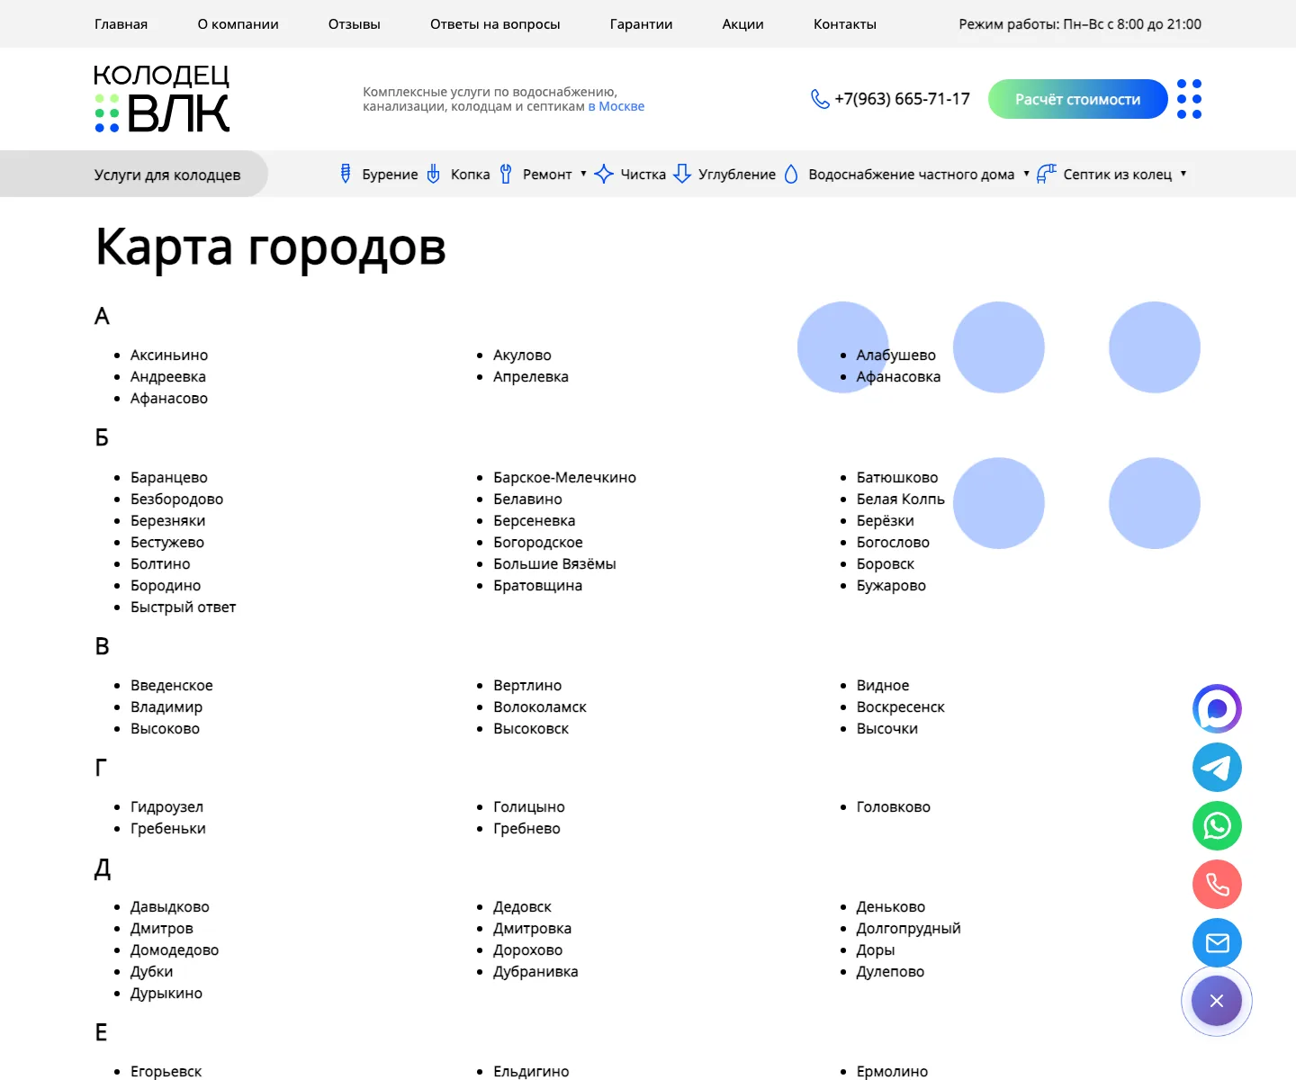Open the Головково city link
Screen dimensions: 1296x1080
pyautogui.click(x=893, y=807)
